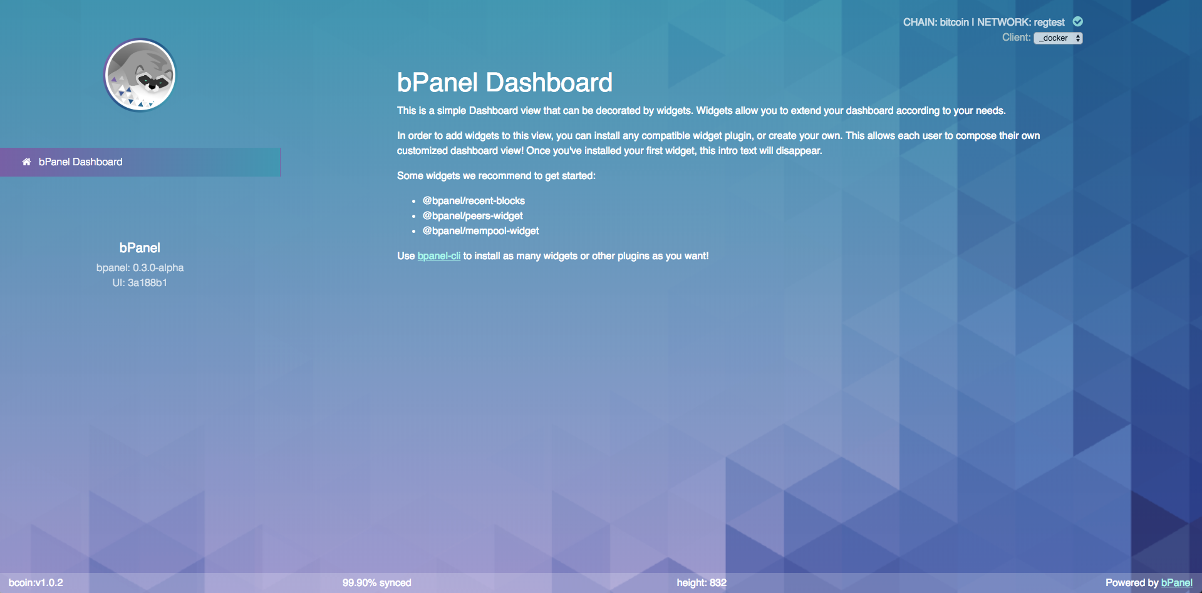This screenshot has height=593, width=1202.
Task: Click the UI: 3a188b1 commit text
Action: click(x=140, y=283)
